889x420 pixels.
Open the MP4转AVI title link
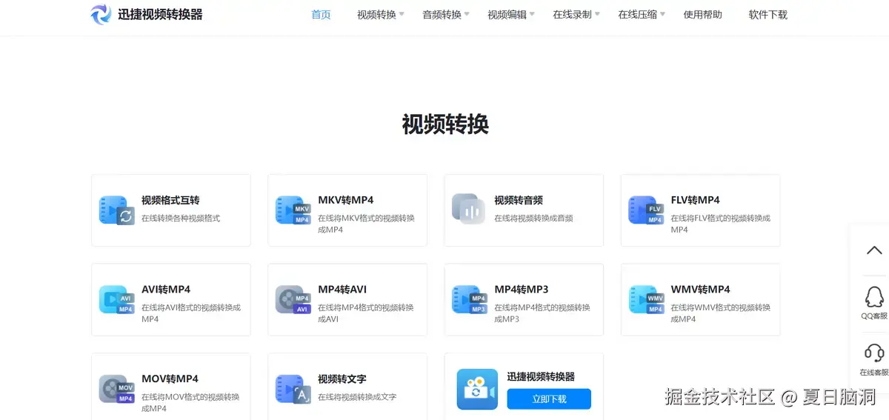click(x=342, y=289)
